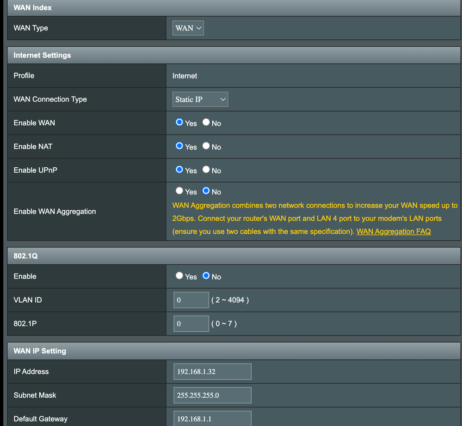
Task: Enable WAN Aggregation
Action: pyautogui.click(x=179, y=190)
